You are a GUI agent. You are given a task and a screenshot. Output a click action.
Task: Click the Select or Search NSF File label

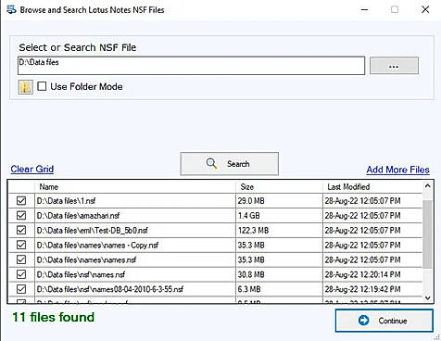tap(78, 47)
